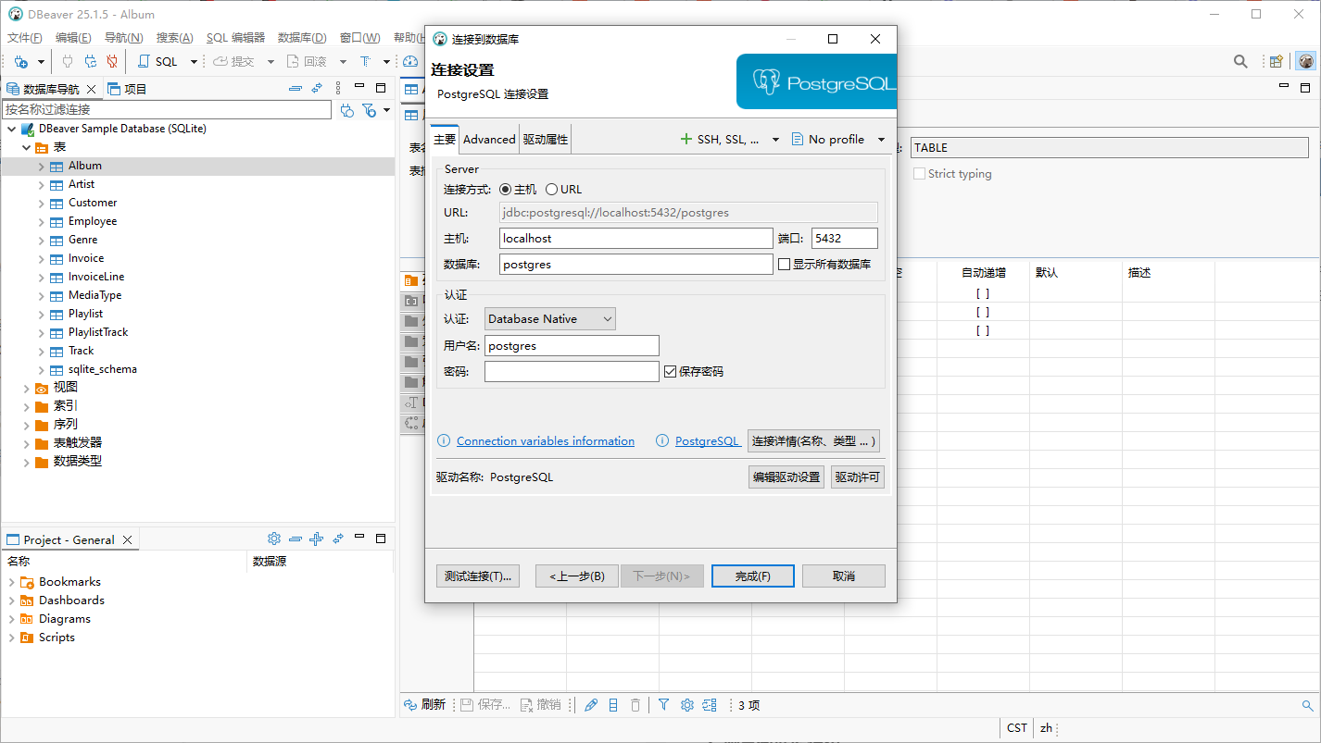Click the column/row add icon next to pencil
This screenshot has width=1321, height=743.
coord(613,705)
